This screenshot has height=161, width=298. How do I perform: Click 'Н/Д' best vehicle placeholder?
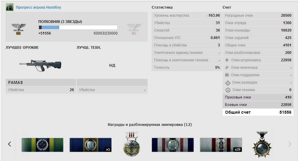click(x=112, y=65)
